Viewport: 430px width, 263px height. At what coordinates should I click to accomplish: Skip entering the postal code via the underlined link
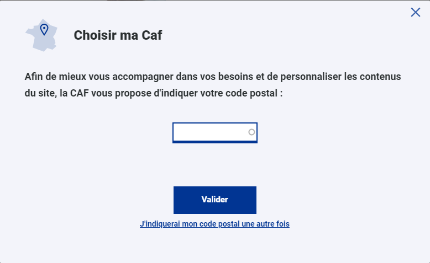(214, 224)
